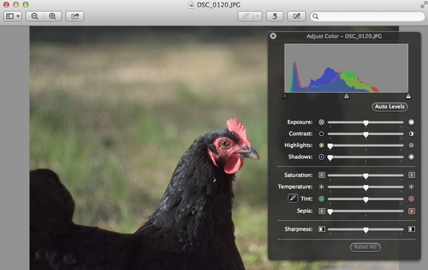This screenshot has height=270, width=428.
Task: Click the Exposure slider handle
Action: tap(366, 123)
